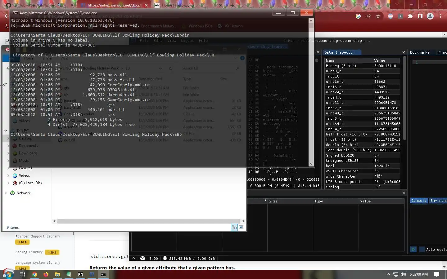Viewport: 447px width, 279px height.
Task: Select the ASCII Character inspector row
Action: (362, 171)
